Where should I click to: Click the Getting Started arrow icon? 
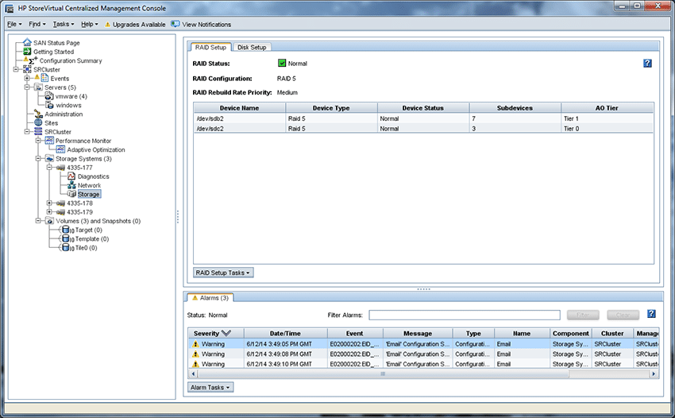27,52
